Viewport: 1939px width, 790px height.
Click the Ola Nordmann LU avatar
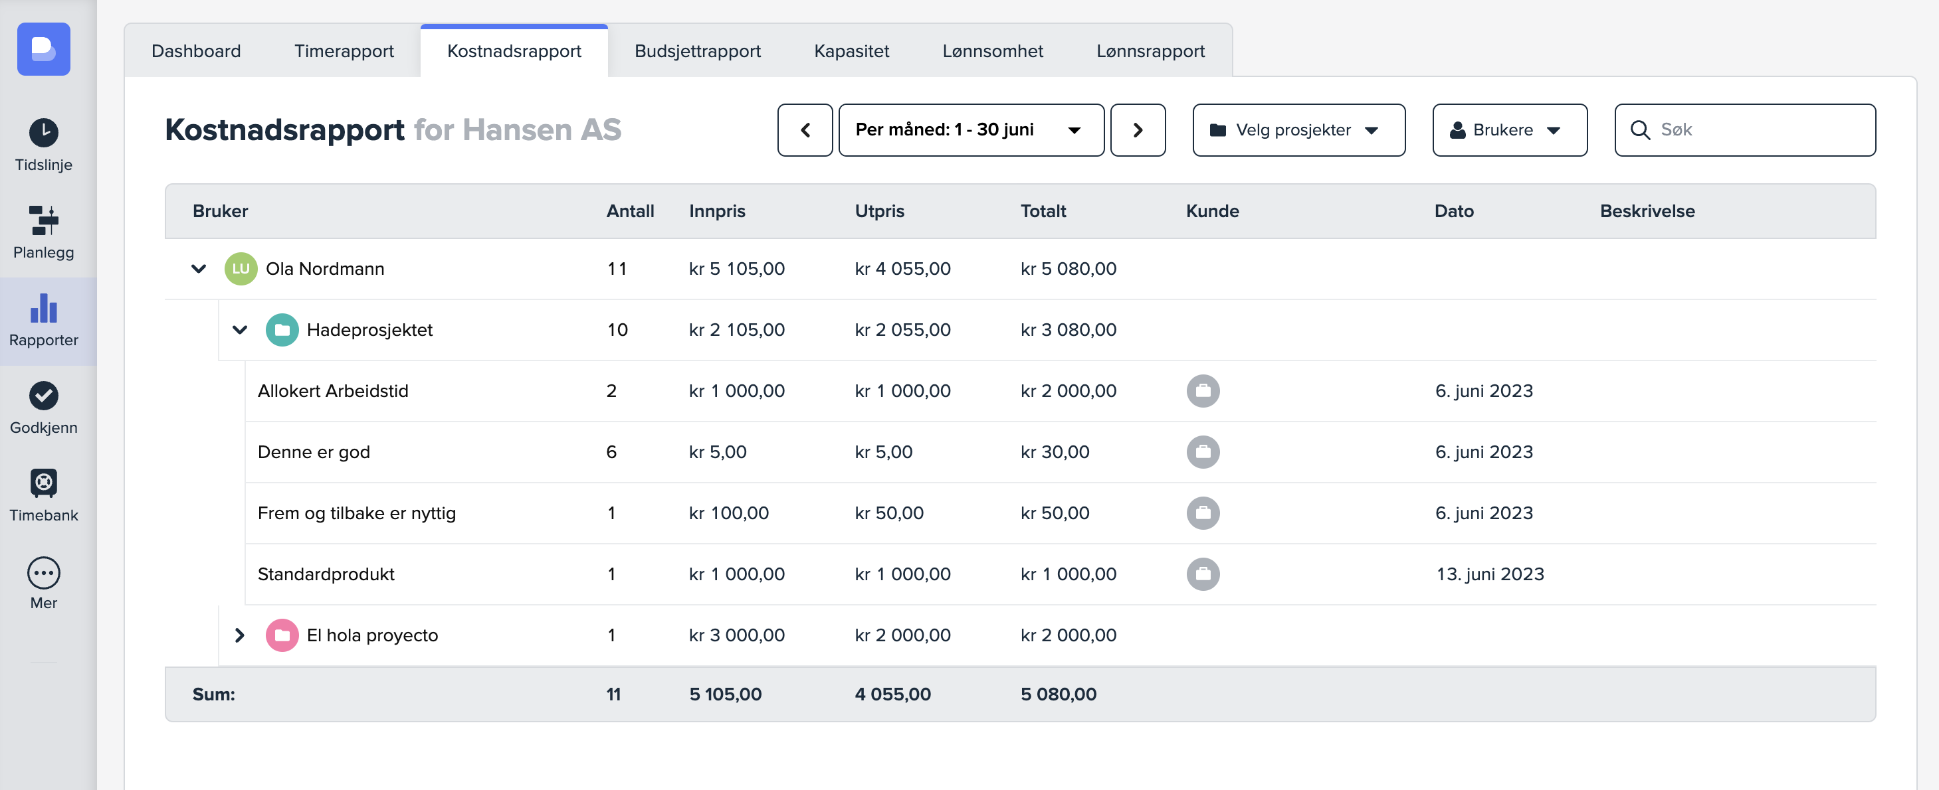click(241, 269)
